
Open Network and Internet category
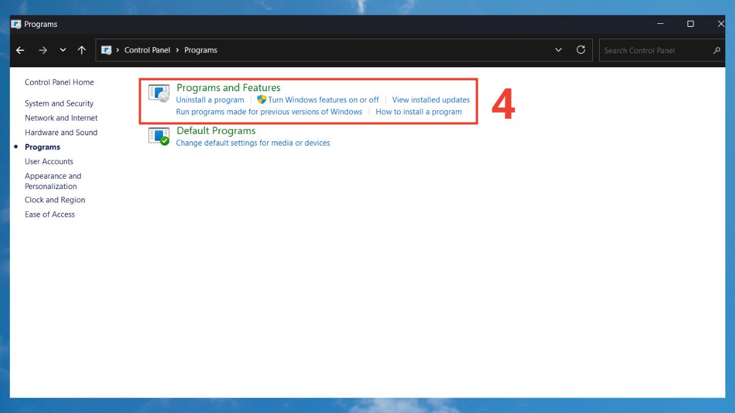pyautogui.click(x=61, y=118)
